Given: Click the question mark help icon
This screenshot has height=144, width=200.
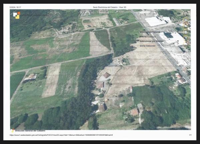Looking at the screenshot, I should click(x=186, y=38).
